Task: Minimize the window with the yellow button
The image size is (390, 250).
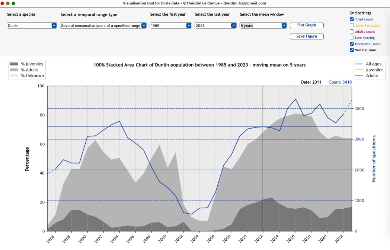Action: point(8,3)
